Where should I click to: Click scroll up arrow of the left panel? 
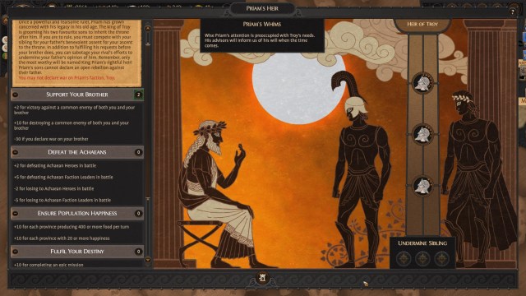148,29
